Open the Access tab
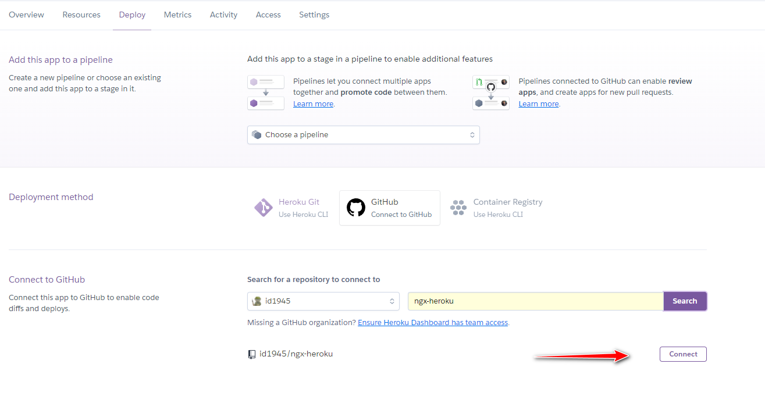The image size is (765, 403). 268,15
